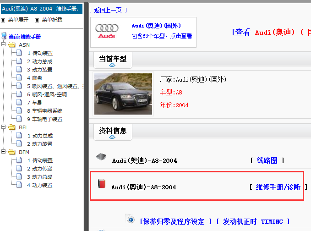Select the ASN folder label

click(24, 45)
